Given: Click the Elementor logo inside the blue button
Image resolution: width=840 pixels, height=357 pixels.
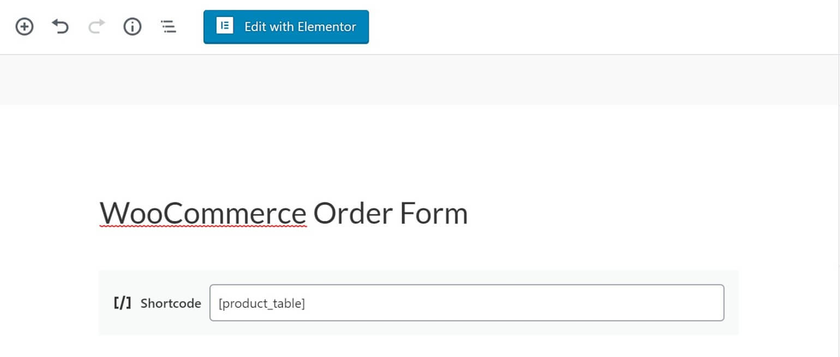Looking at the screenshot, I should pos(225,26).
